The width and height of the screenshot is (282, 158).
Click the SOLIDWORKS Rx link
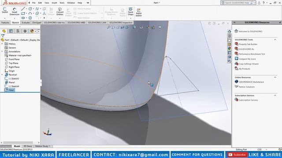[x=246, y=49]
